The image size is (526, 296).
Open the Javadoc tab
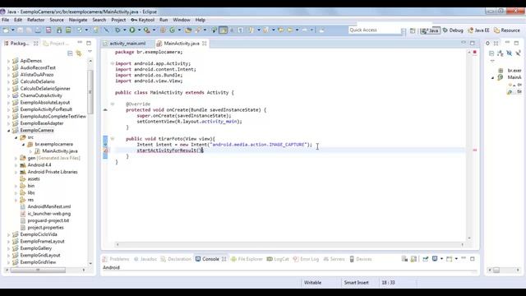coord(145,259)
